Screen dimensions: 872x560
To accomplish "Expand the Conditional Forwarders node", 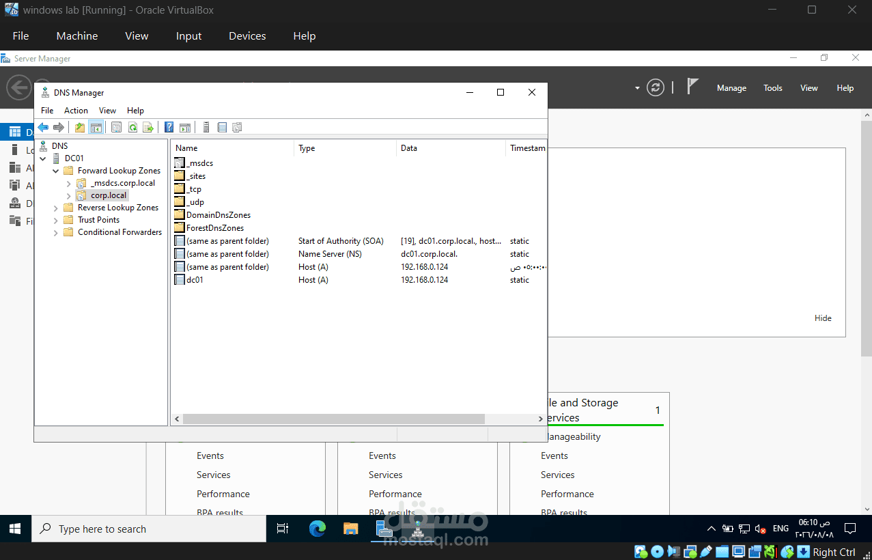I will point(56,232).
